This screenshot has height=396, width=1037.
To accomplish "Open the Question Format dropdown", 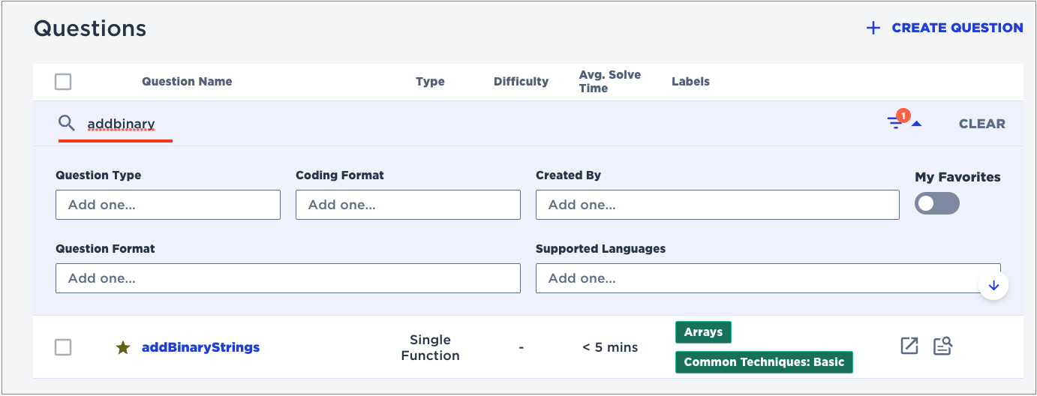I will [x=287, y=278].
